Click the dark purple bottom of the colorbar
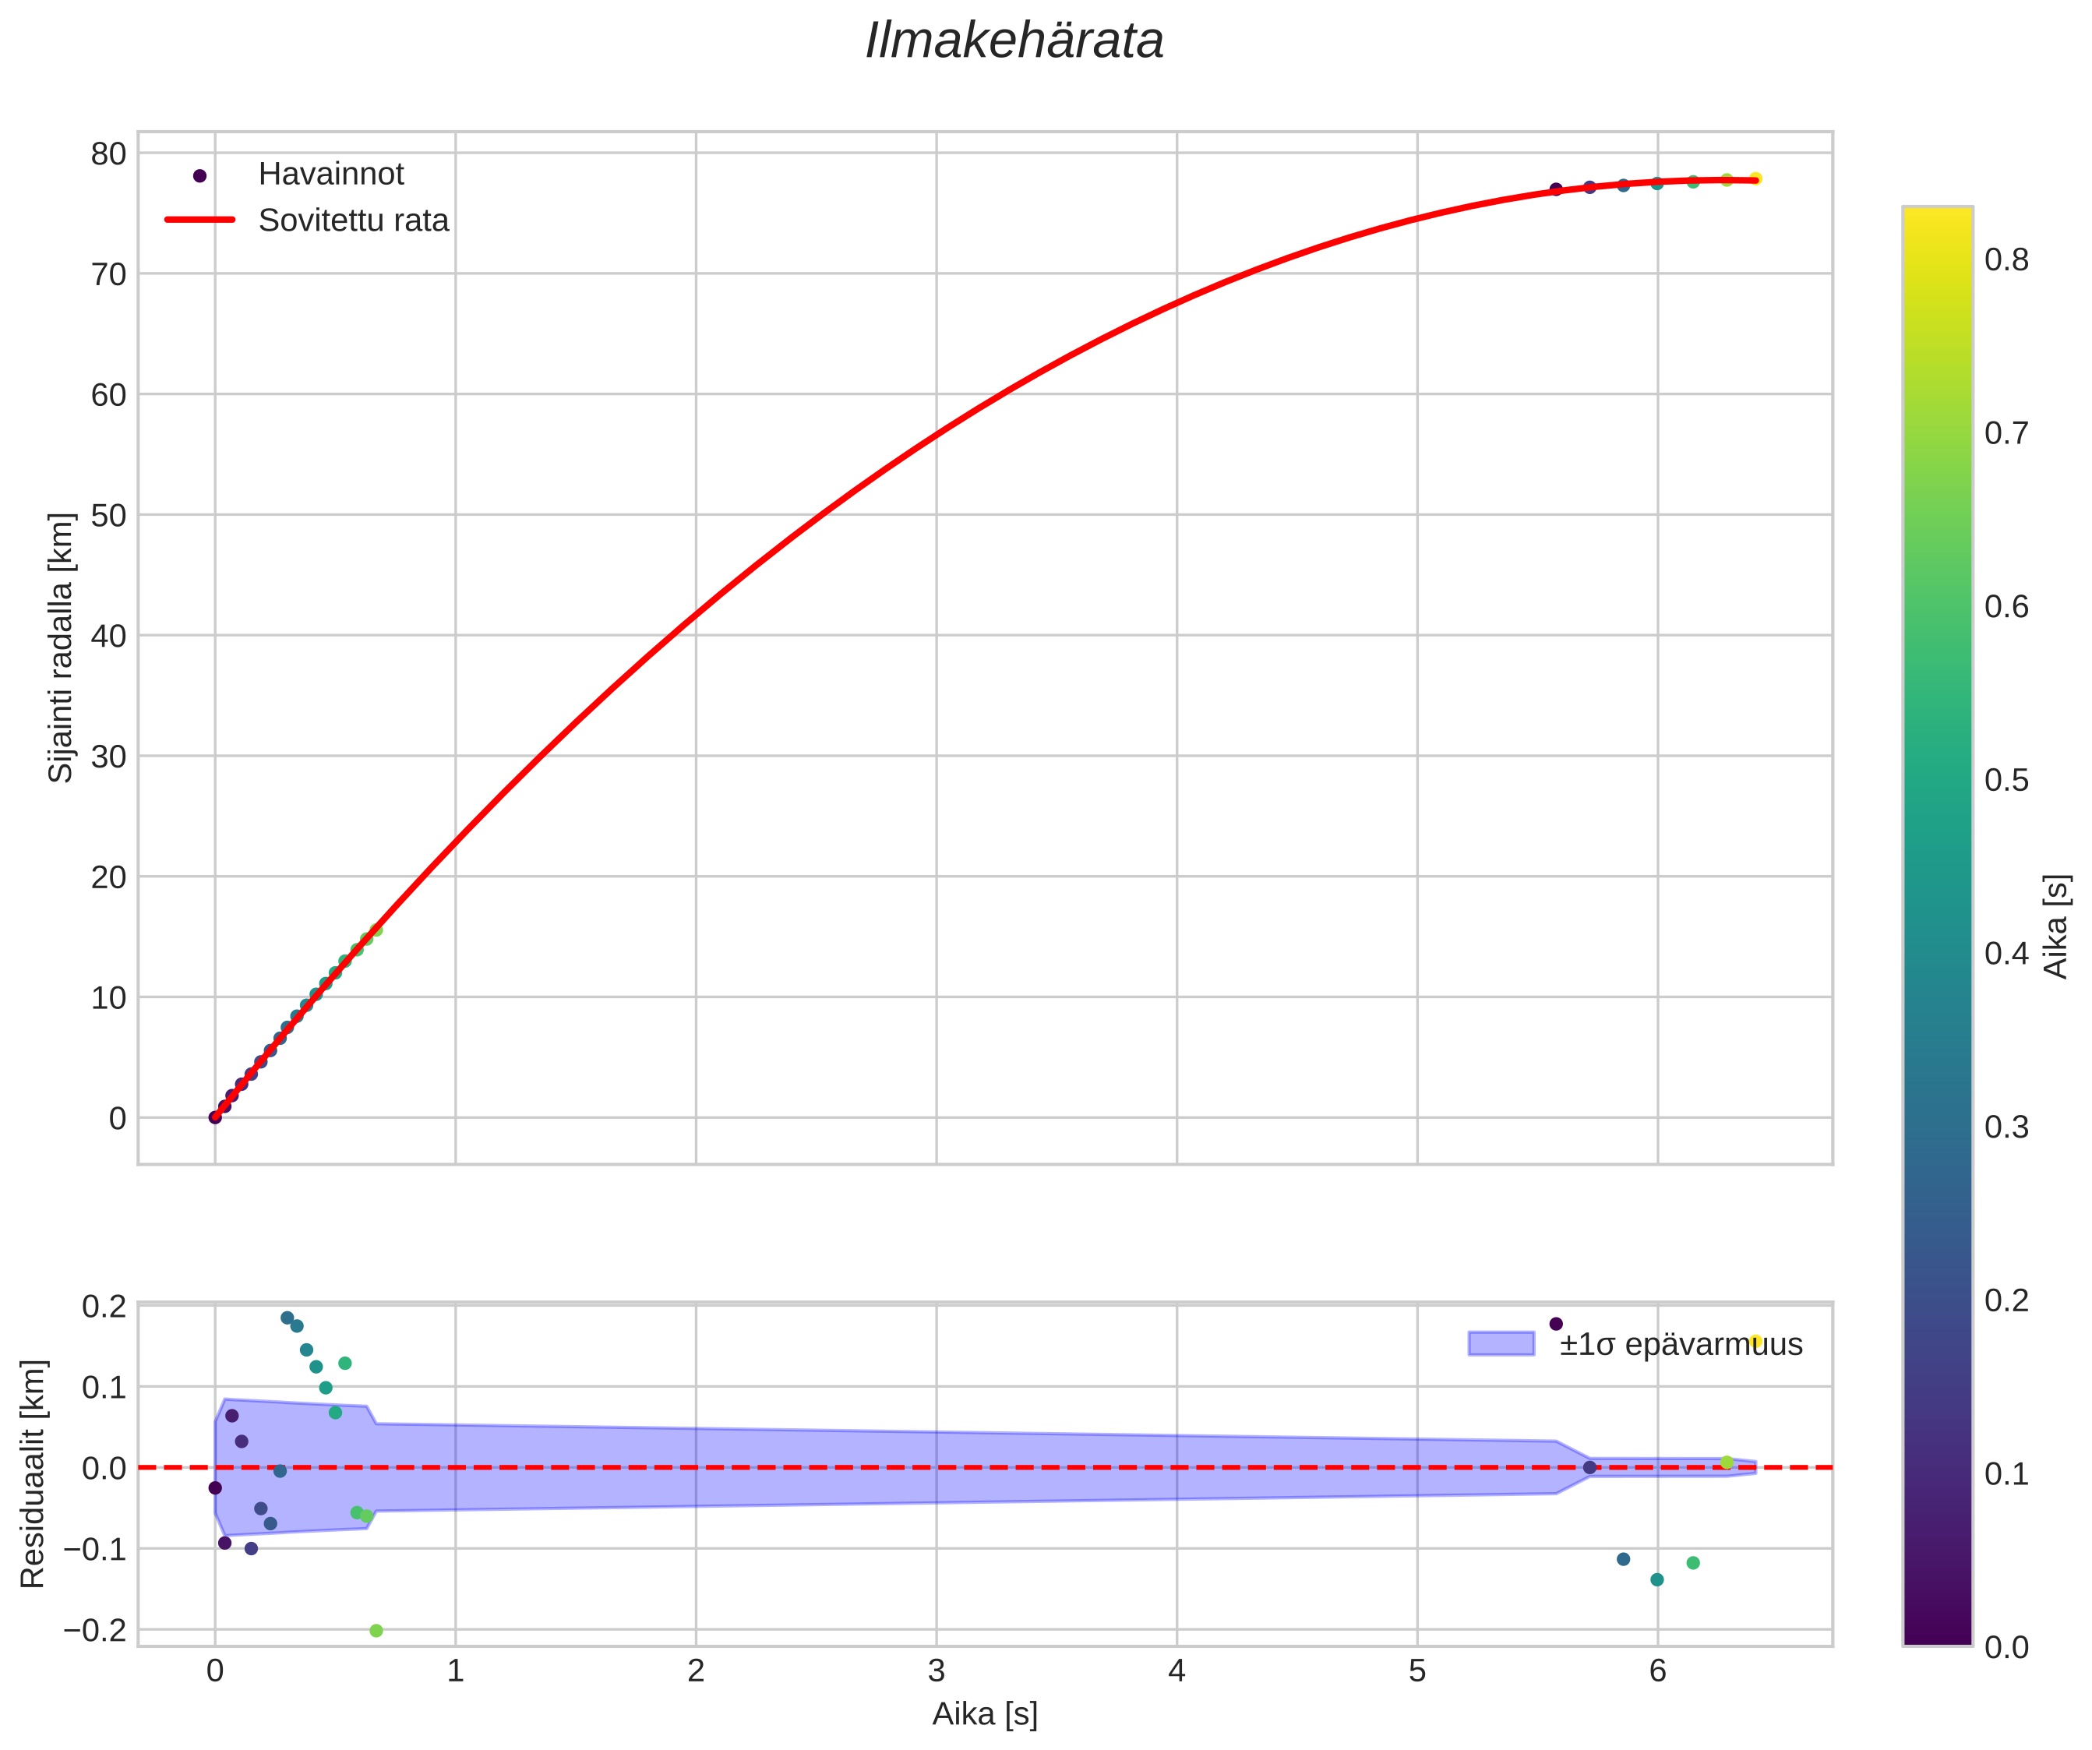 (x=1937, y=1633)
